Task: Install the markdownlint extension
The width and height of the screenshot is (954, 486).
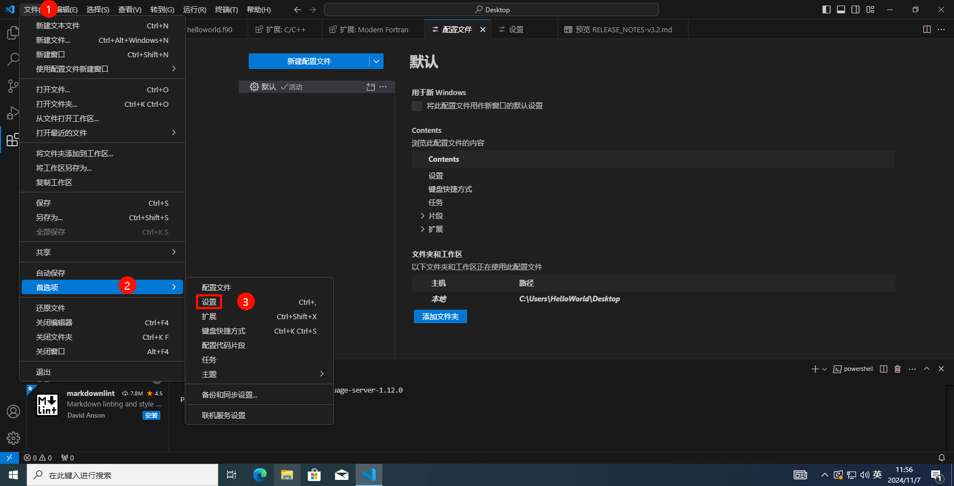Action: point(151,415)
